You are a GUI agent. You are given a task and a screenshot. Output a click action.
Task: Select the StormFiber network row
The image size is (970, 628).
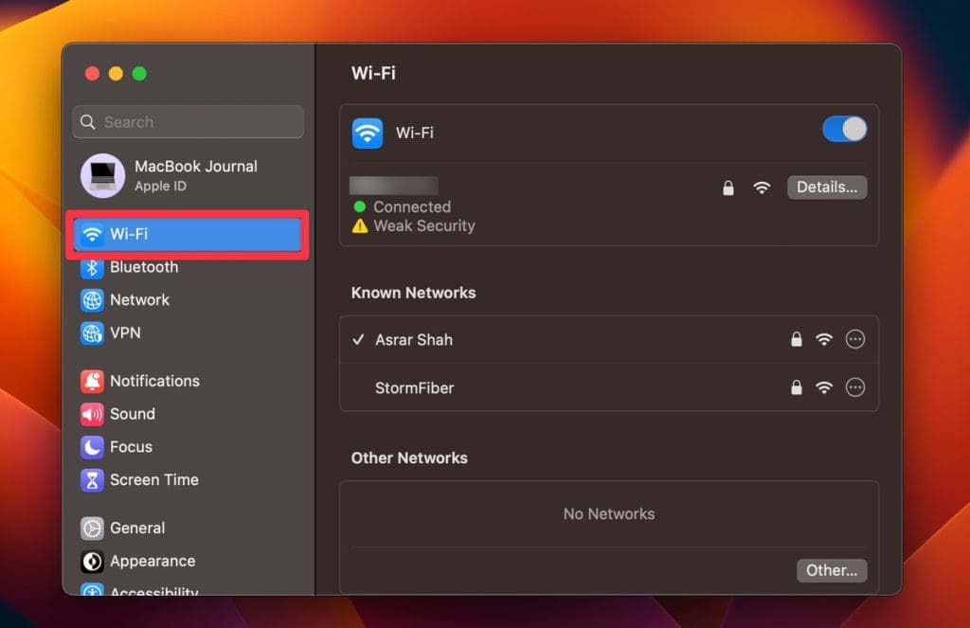[609, 387]
